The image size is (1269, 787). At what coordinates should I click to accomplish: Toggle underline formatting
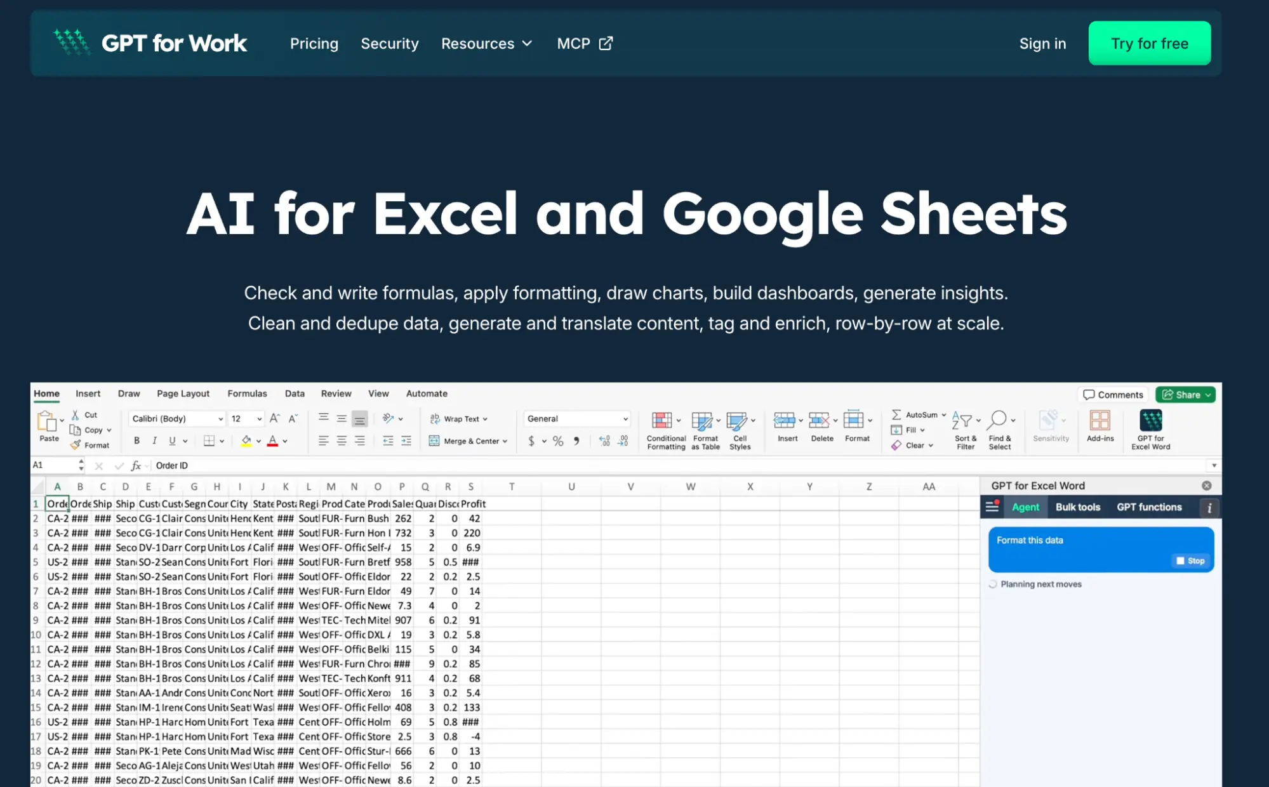pyautogui.click(x=172, y=440)
